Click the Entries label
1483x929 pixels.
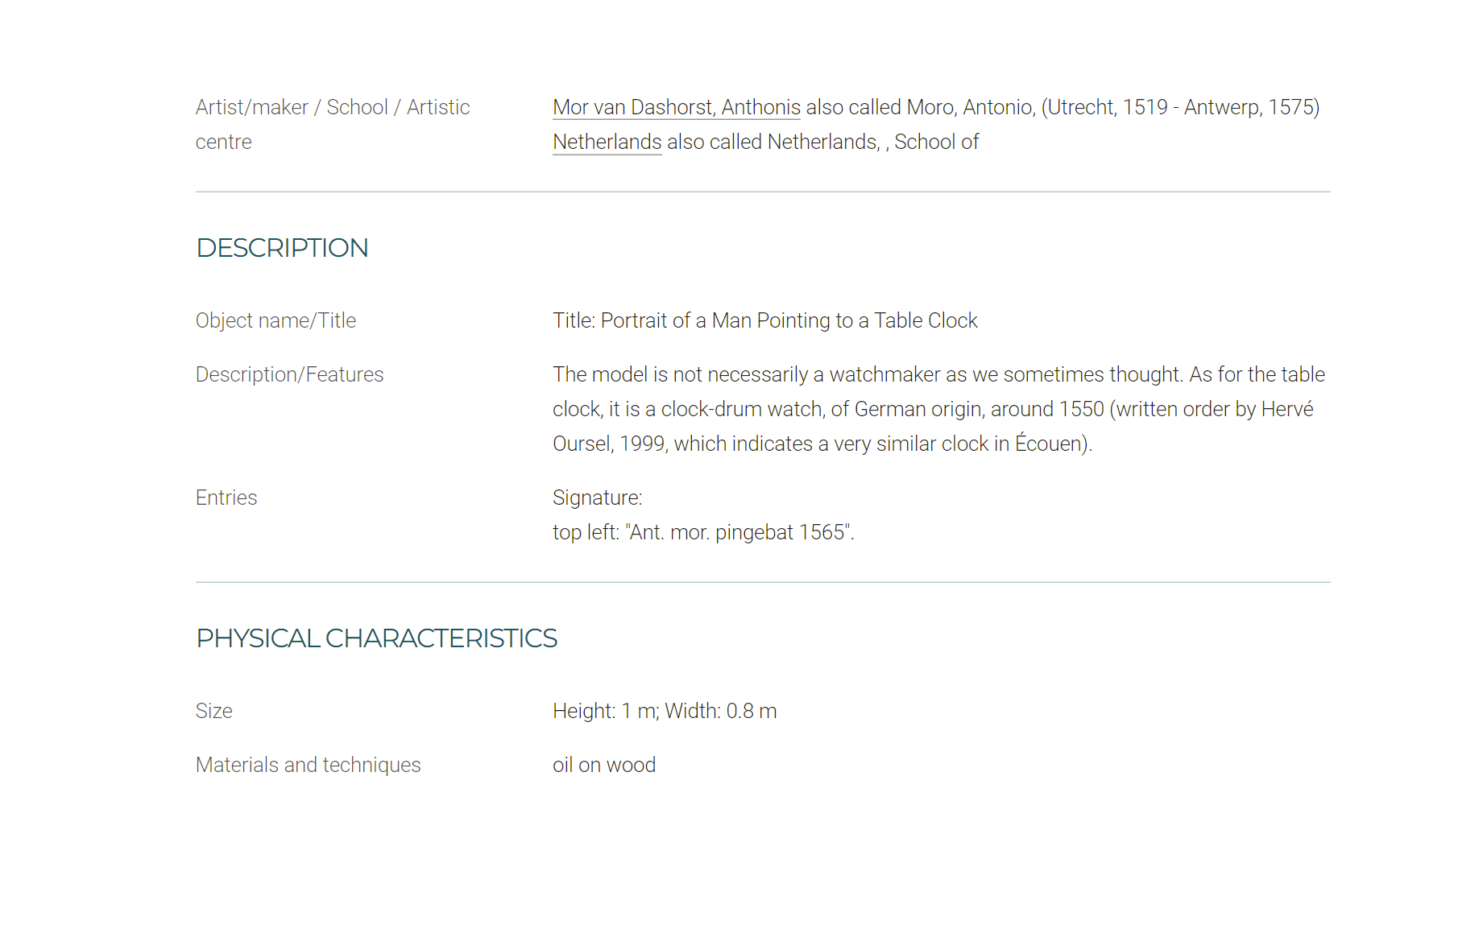pyautogui.click(x=226, y=498)
